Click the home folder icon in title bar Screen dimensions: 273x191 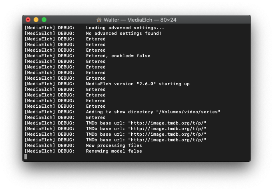point(99,20)
